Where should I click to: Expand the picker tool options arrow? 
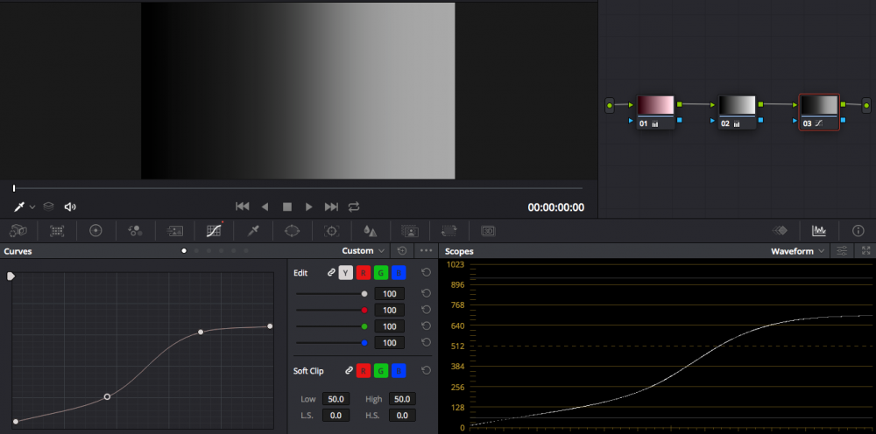tap(32, 207)
